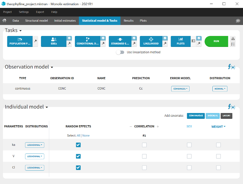This screenshot has width=243, height=184.
Task: Add a correlation group with plus icon
Action: (x=158, y=126)
